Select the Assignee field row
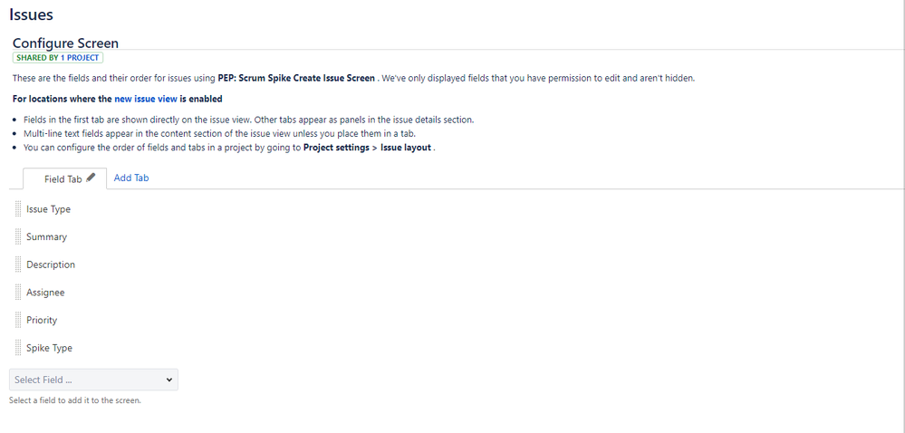Viewport: 905px width, 433px height. click(45, 293)
